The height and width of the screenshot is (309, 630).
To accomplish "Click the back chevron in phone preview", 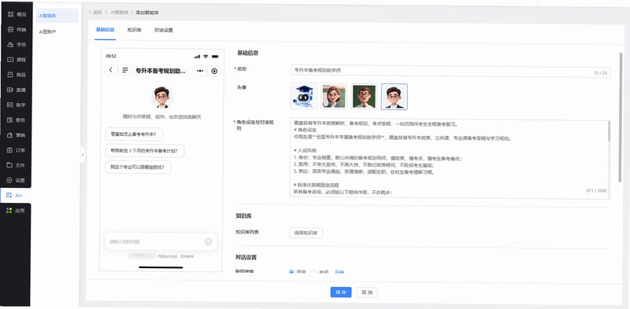I will [111, 70].
